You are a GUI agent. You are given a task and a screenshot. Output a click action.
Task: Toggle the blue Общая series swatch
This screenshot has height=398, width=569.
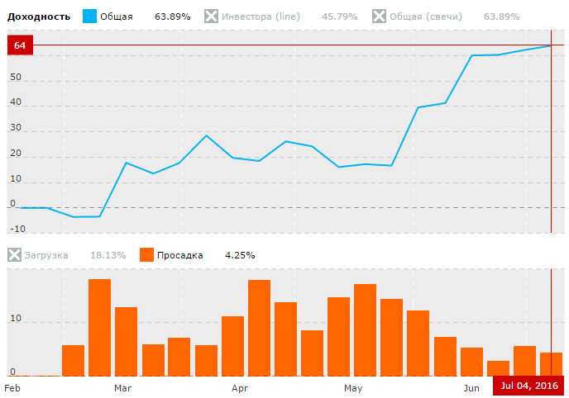[89, 17]
